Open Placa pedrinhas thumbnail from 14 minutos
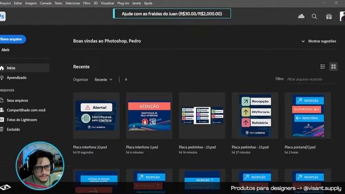 pyautogui.click(x=202, y=115)
